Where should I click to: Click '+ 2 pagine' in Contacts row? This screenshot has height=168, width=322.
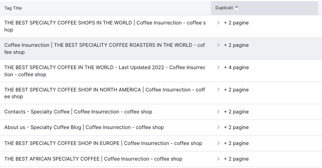[x=236, y=112]
